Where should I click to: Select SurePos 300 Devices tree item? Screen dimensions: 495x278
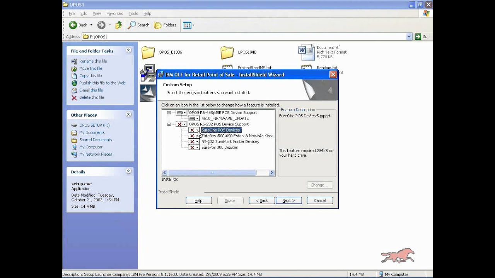coord(220,147)
